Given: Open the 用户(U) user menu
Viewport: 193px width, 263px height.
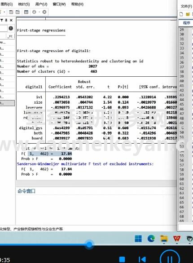Looking at the screenshot, I should pyautogui.click(x=41, y=4).
